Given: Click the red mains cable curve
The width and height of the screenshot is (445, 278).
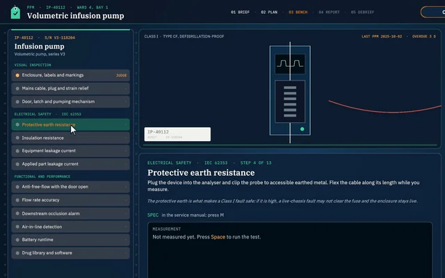Looking at the screenshot, I should (385, 111).
